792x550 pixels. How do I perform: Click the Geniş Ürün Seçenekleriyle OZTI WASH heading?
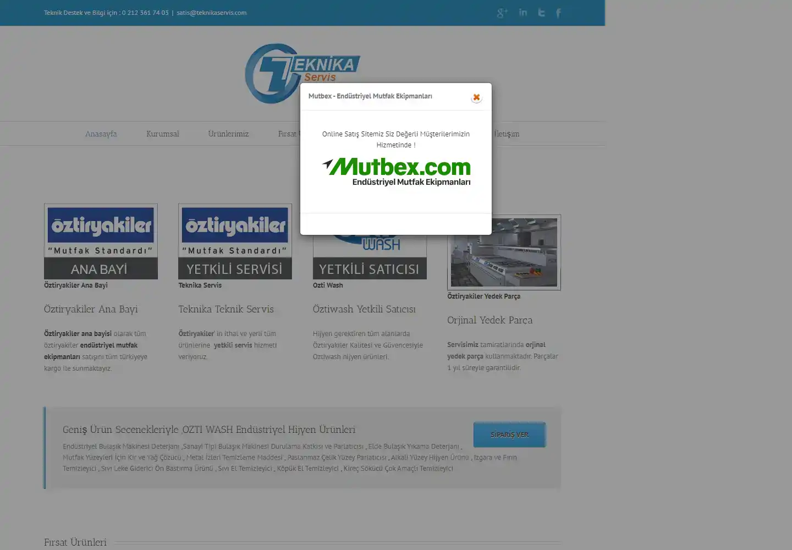click(x=209, y=430)
